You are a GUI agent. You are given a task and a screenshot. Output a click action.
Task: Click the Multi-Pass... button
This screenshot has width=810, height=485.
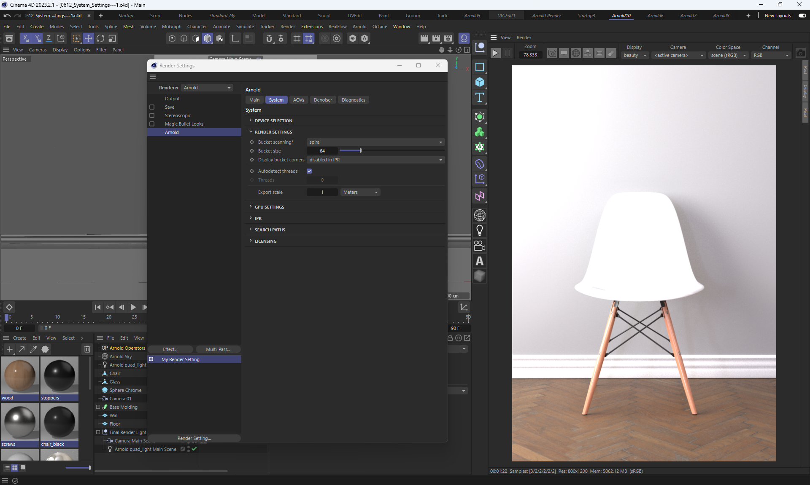[x=218, y=349]
